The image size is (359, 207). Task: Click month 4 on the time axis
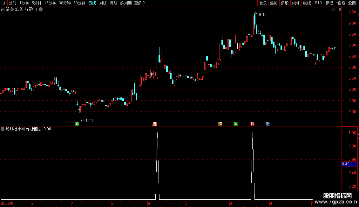pyautogui.click(x=72, y=203)
